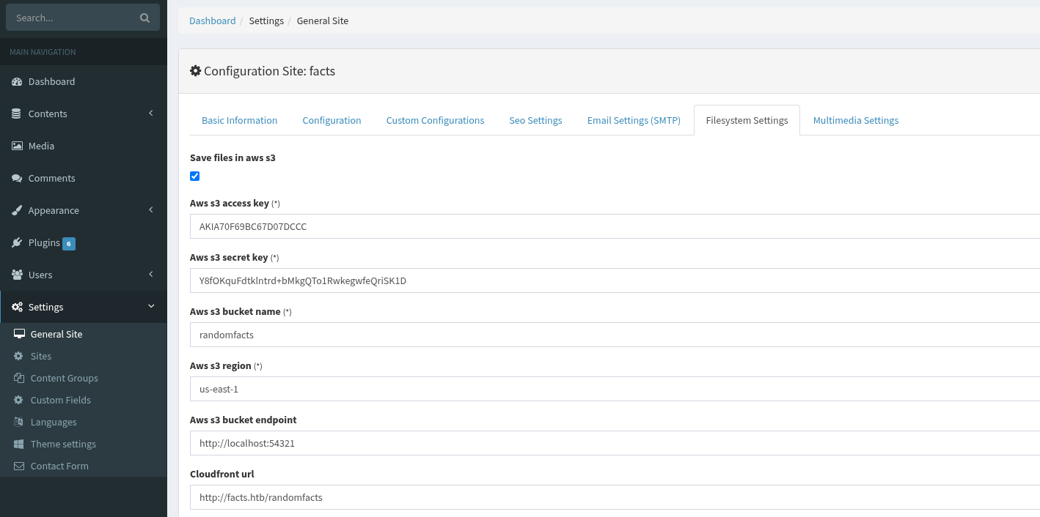Image resolution: width=1040 pixels, height=517 pixels.
Task: Click the gear icon beside Configuration Site title
Action: [x=195, y=71]
